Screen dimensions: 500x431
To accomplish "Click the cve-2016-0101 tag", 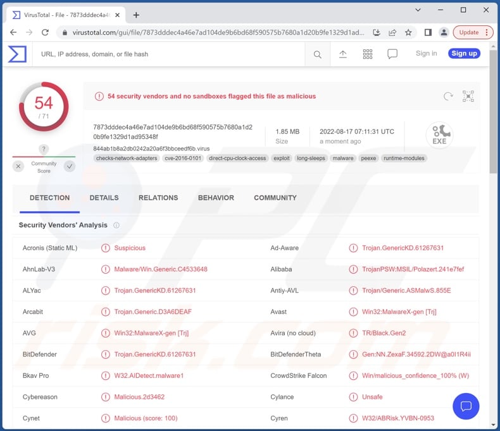I will pyautogui.click(x=184, y=158).
